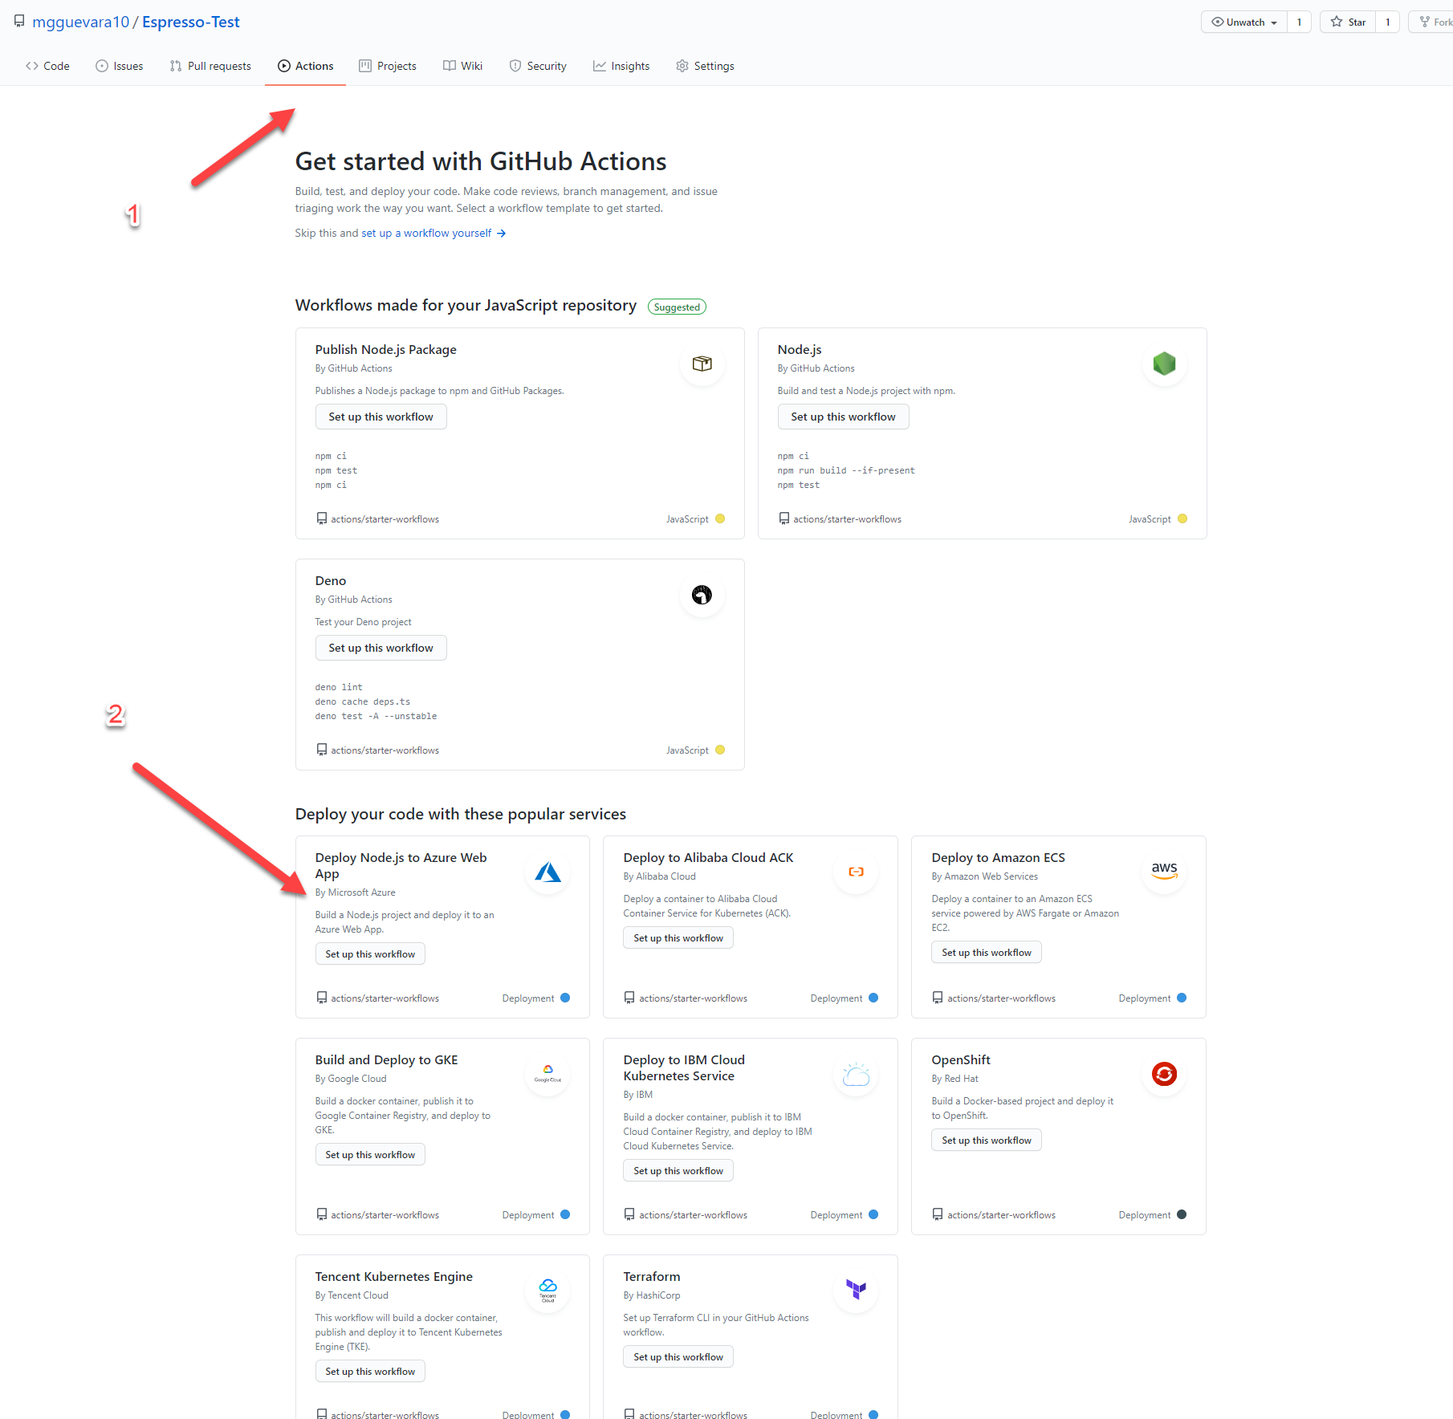Click the 'deno lint' code line
The width and height of the screenshot is (1453, 1419).
[339, 687]
